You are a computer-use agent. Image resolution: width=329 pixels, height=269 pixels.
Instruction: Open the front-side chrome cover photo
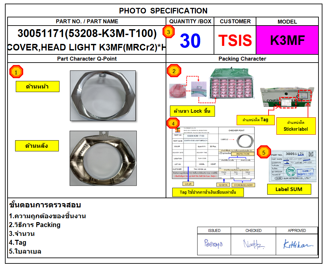coord(103,96)
